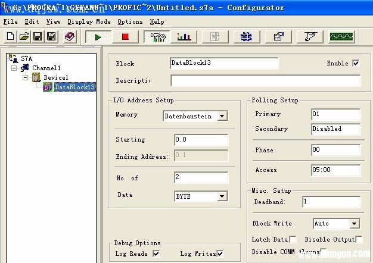Click the Open folder toolbar icon
Screen dimensions: 373x263
click(24, 37)
